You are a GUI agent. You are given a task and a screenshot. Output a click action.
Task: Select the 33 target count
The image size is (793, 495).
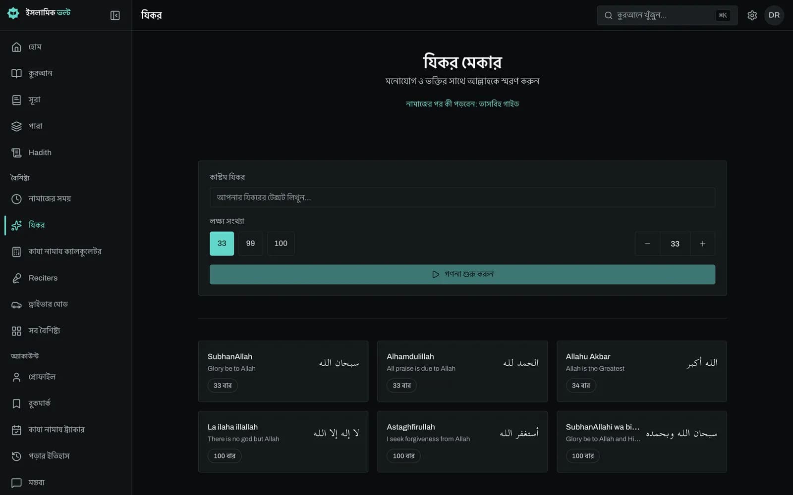click(222, 244)
